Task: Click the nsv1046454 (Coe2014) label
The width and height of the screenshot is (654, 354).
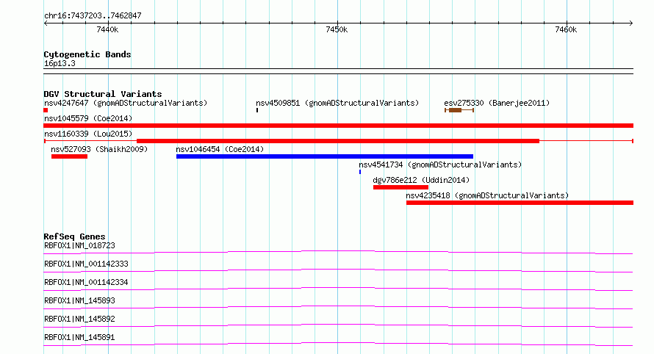Action: [x=220, y=149]
